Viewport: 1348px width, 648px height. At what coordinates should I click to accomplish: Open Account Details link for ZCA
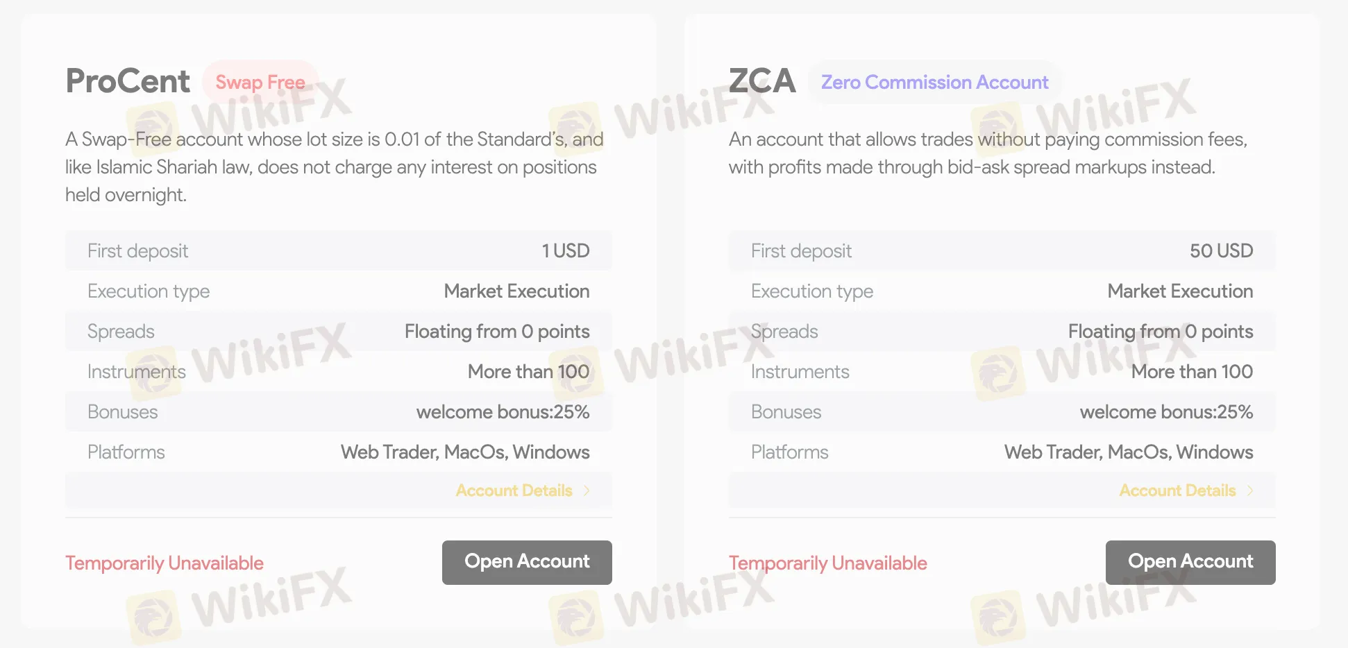point(1177,491)
